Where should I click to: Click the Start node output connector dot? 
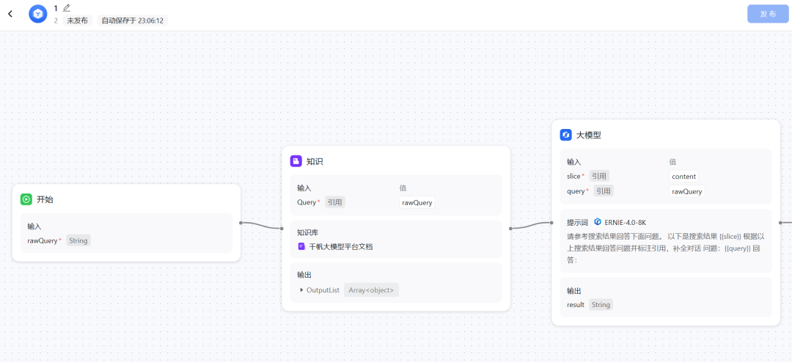click(241, 222)
